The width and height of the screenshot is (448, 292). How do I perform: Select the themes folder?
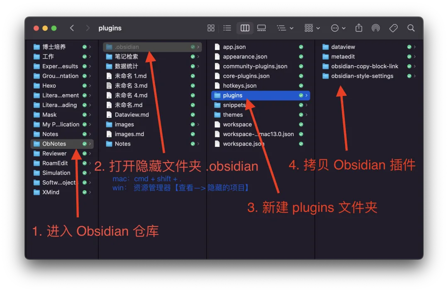click(x=261, y=115)
